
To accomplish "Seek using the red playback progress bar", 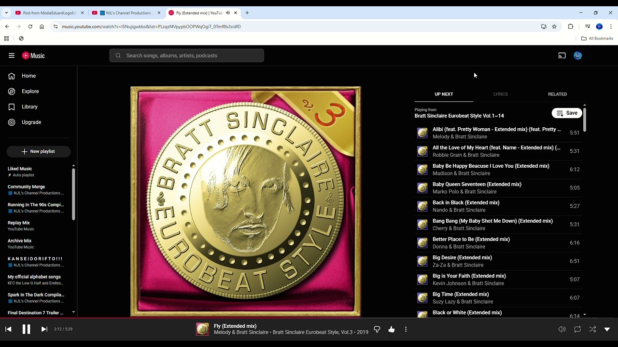I will pyautogui.click(x=309, y=318).
